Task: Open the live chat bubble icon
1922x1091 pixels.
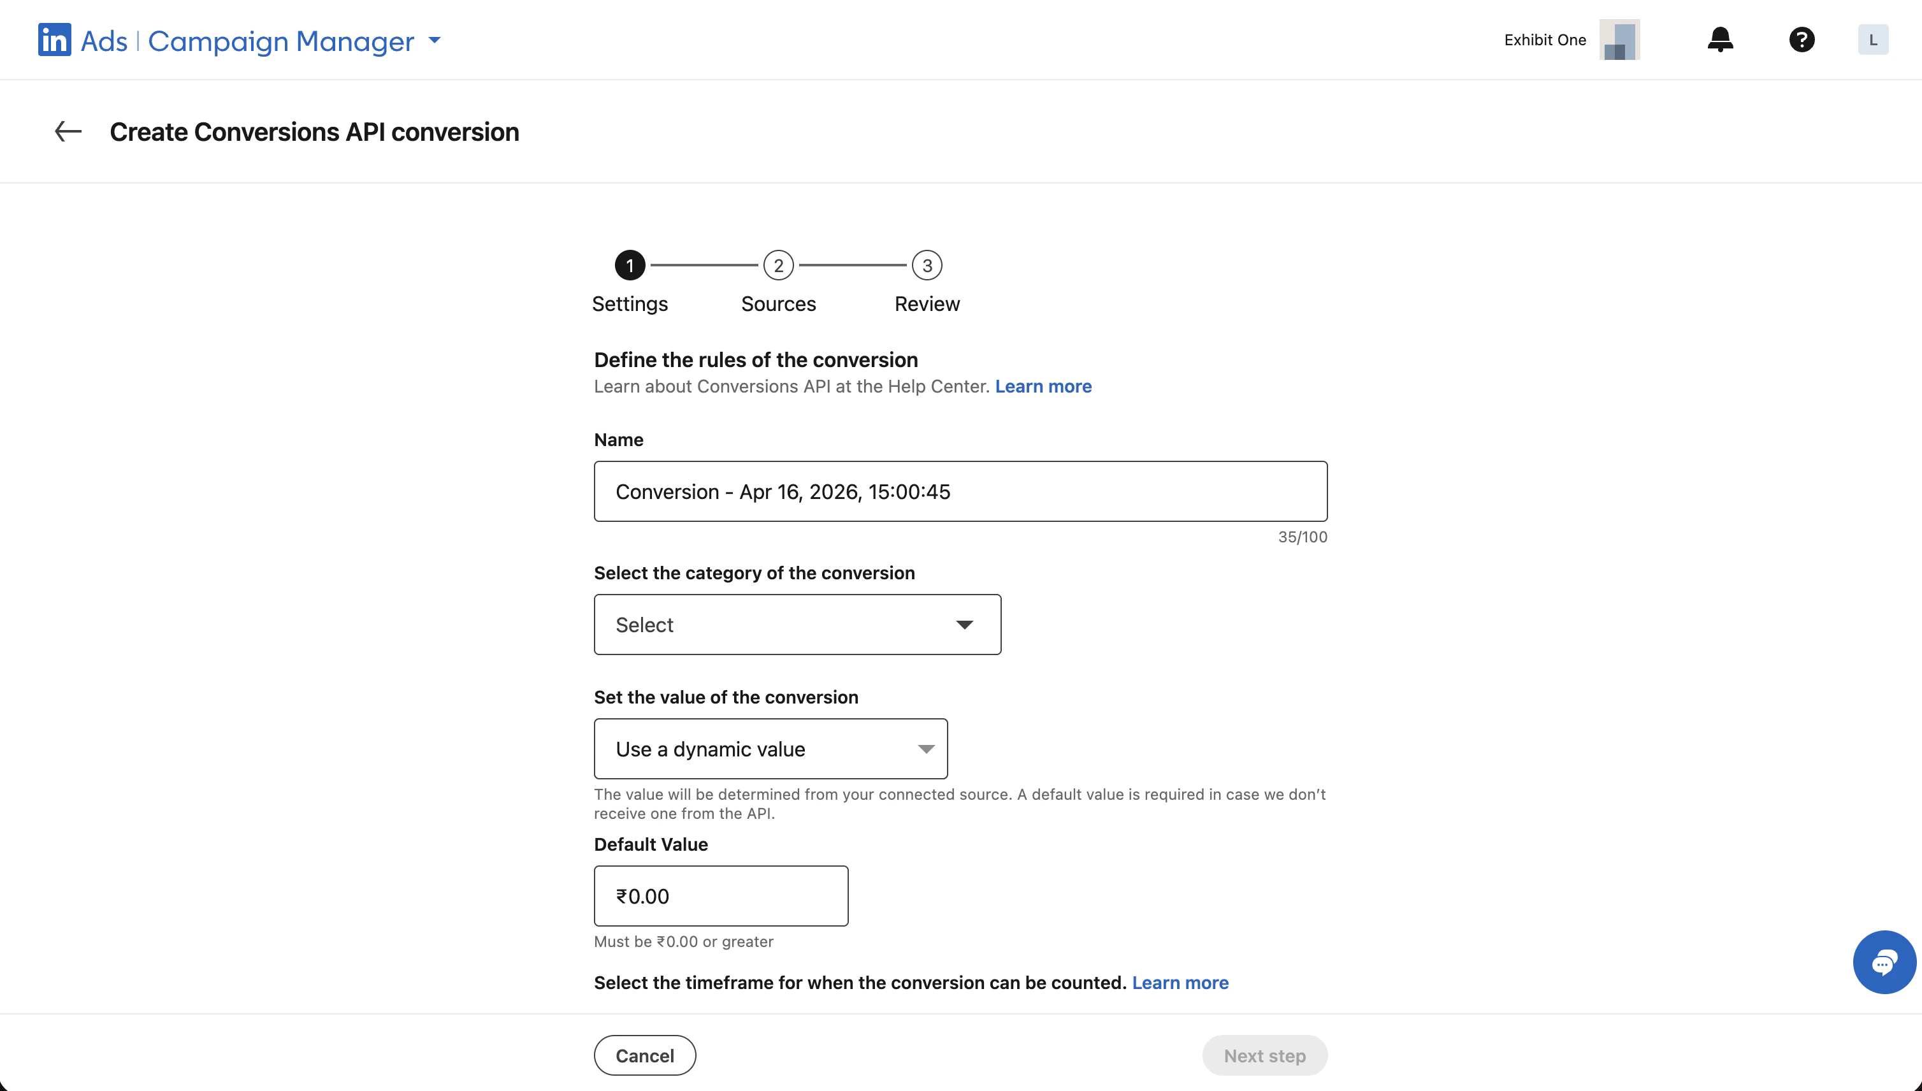Action: [x=1884, y=962]
